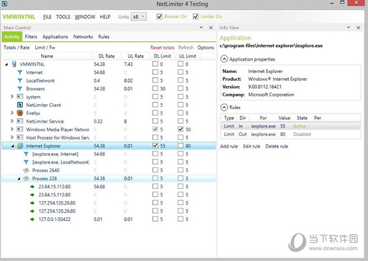Switch to the Rules tab
This screenshot has height=261, width=368.
tap(104, 37)
